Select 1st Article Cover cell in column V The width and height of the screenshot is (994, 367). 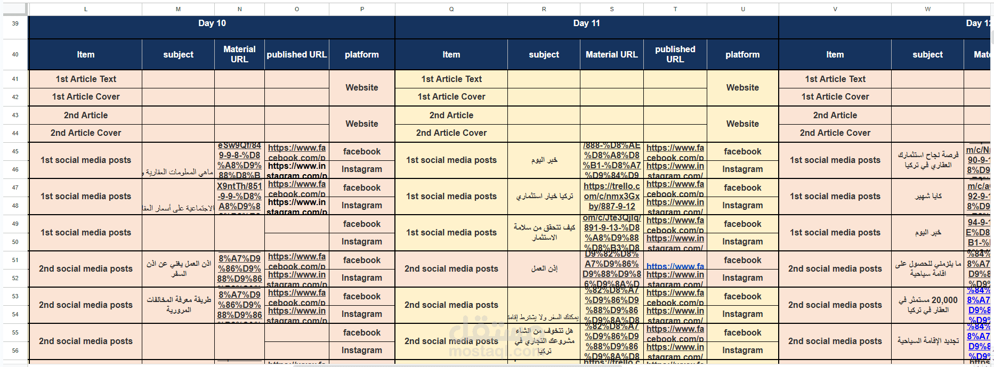[x=835, y=97]
